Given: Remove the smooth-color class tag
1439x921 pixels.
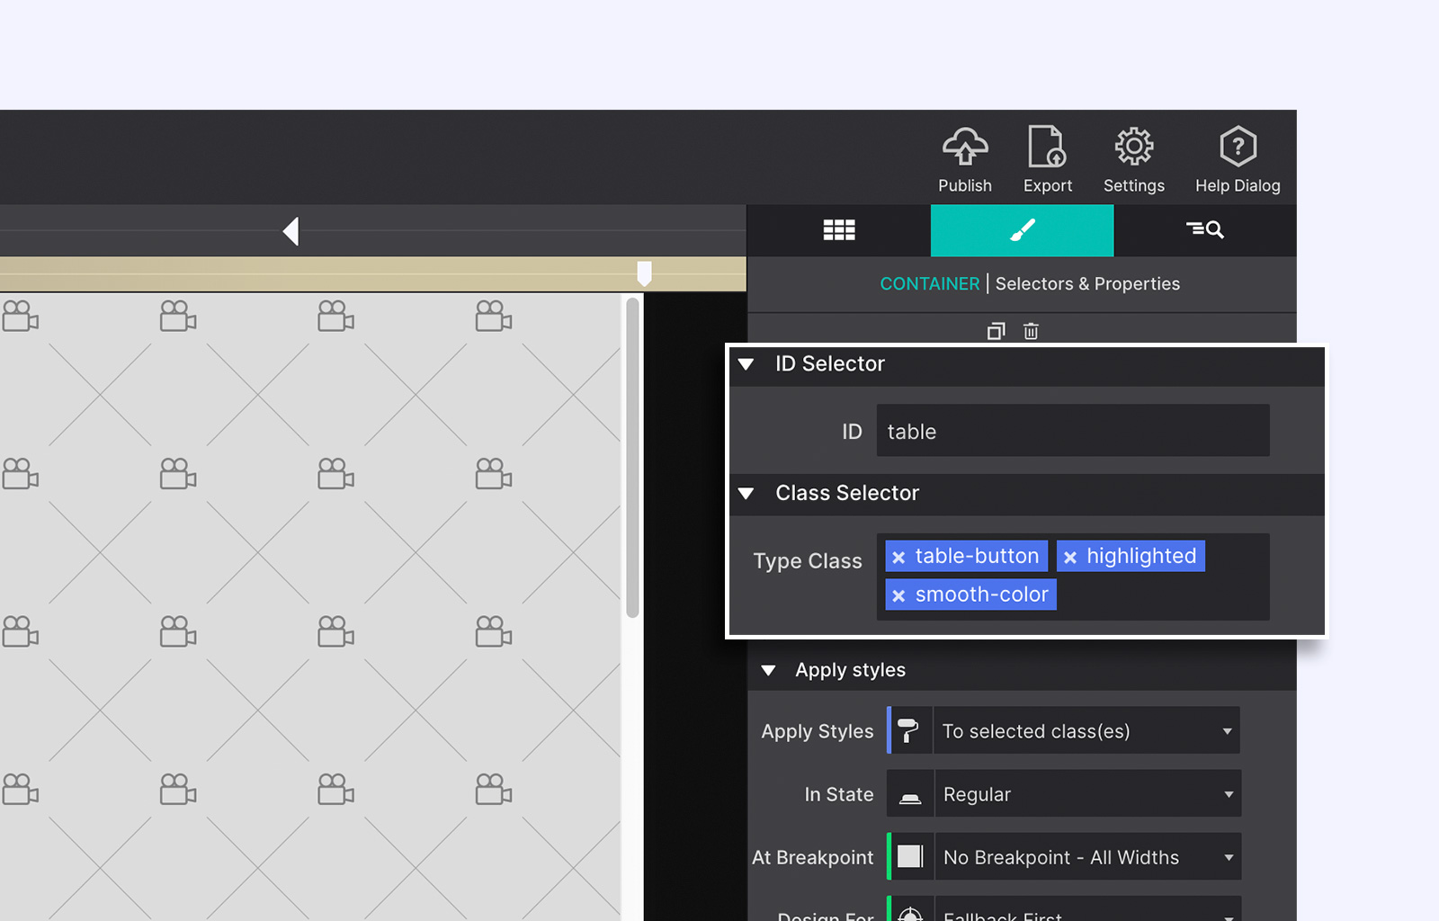Looking at the screenshot, I should 898,595.
